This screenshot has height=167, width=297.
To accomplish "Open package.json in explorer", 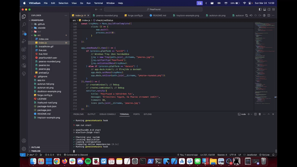I will pyautogui.click(x=49, y=110).
